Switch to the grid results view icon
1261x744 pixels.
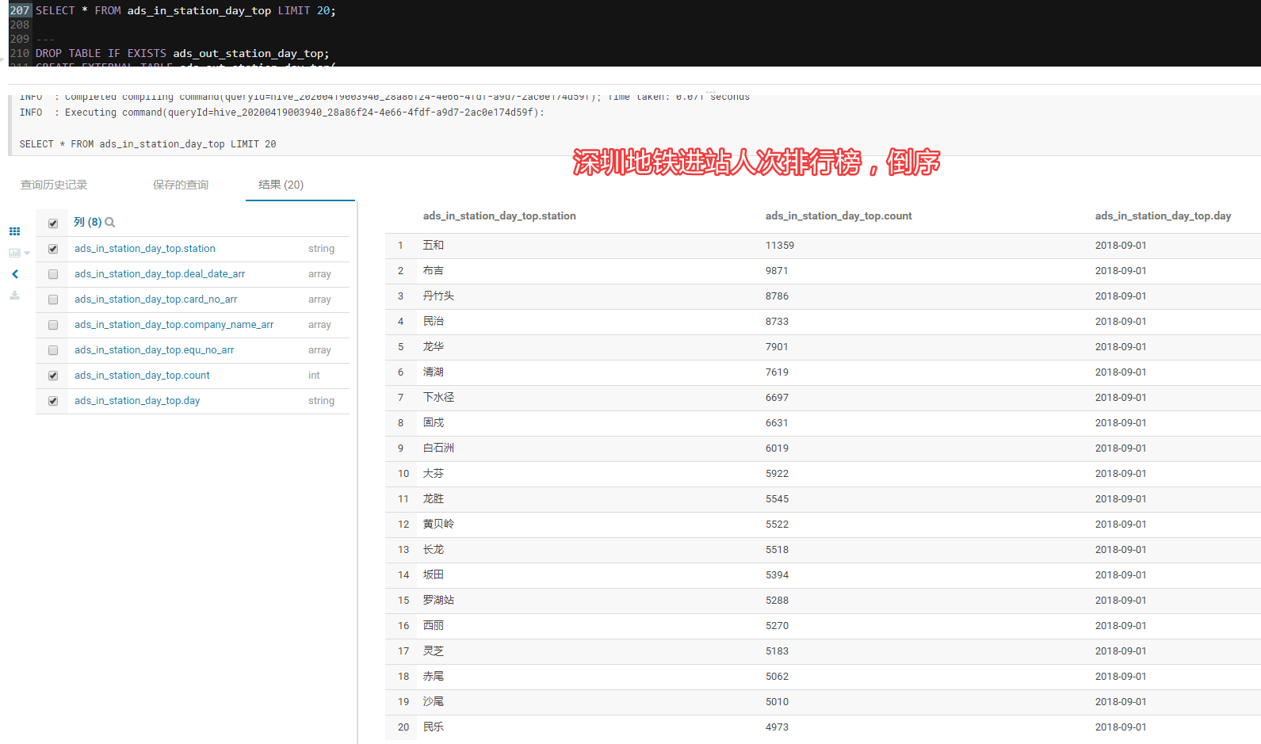14,231
